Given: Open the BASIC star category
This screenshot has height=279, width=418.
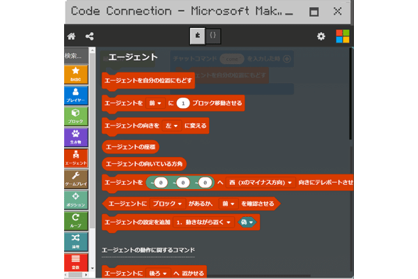Looking at the screenshot, I should click(x=75, y=74).
